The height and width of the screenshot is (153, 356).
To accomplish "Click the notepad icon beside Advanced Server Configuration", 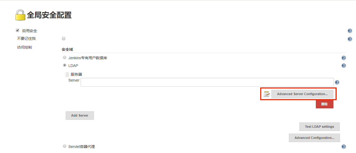I will (x=267, y=94).
